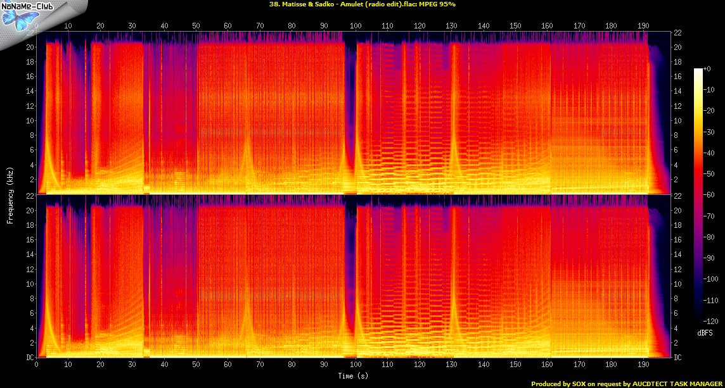Click the 20 tick on top time axis
The image size is (725, 388).
[x=100, y=26]
